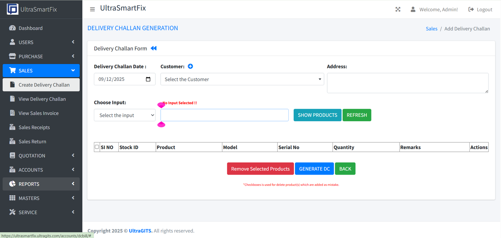Click the Sales Return register icon

pos(13,141)
